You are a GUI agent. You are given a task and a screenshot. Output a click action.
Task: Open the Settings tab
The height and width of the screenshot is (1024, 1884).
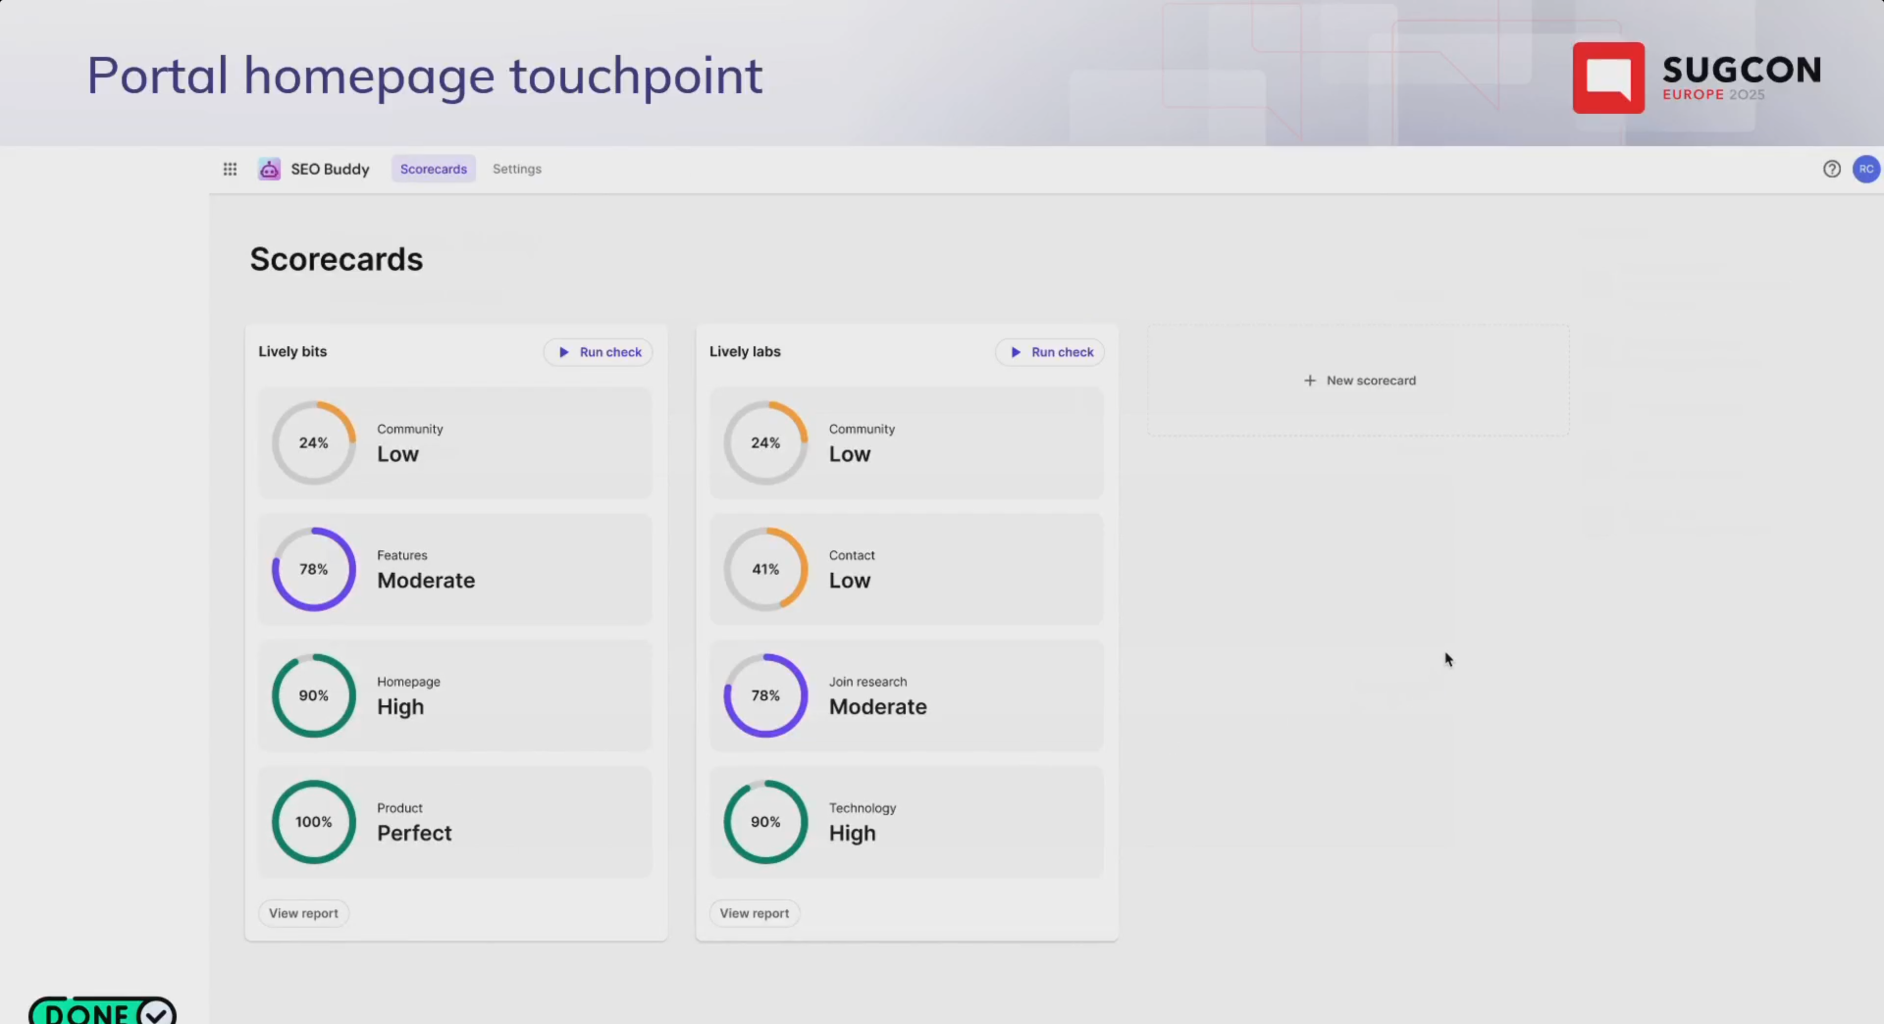pos(516,169)
